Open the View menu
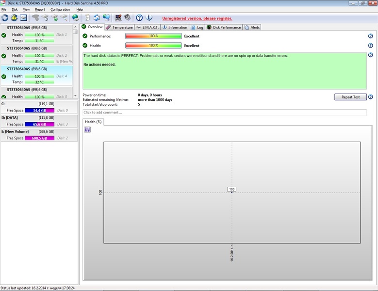The height and width of the screenshot is (291, 378). 26,9
